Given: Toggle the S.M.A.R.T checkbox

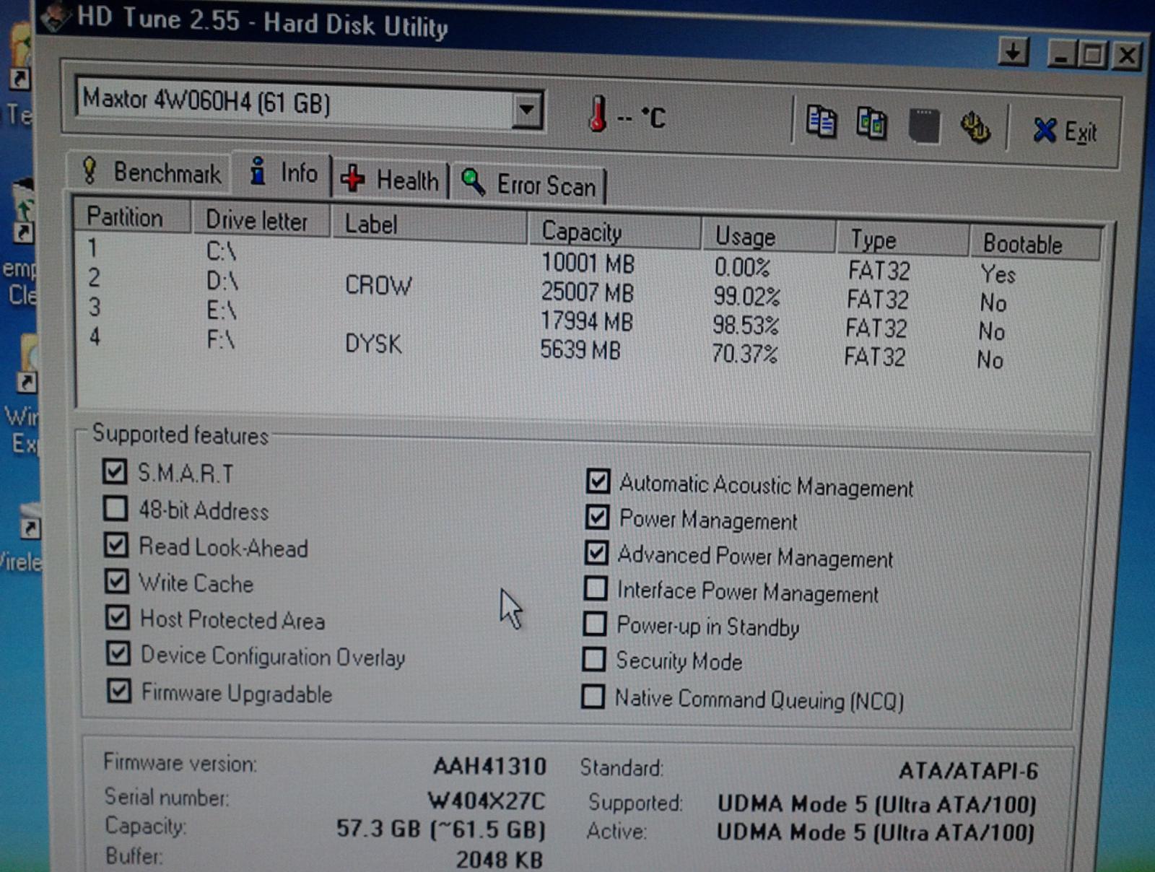Looking at the screenshot, I should pyautogui.click(x=115, y=471).
